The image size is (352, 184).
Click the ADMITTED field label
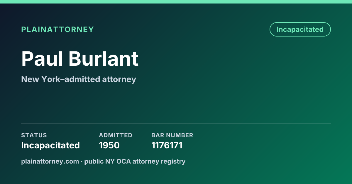tap(116, 135)
